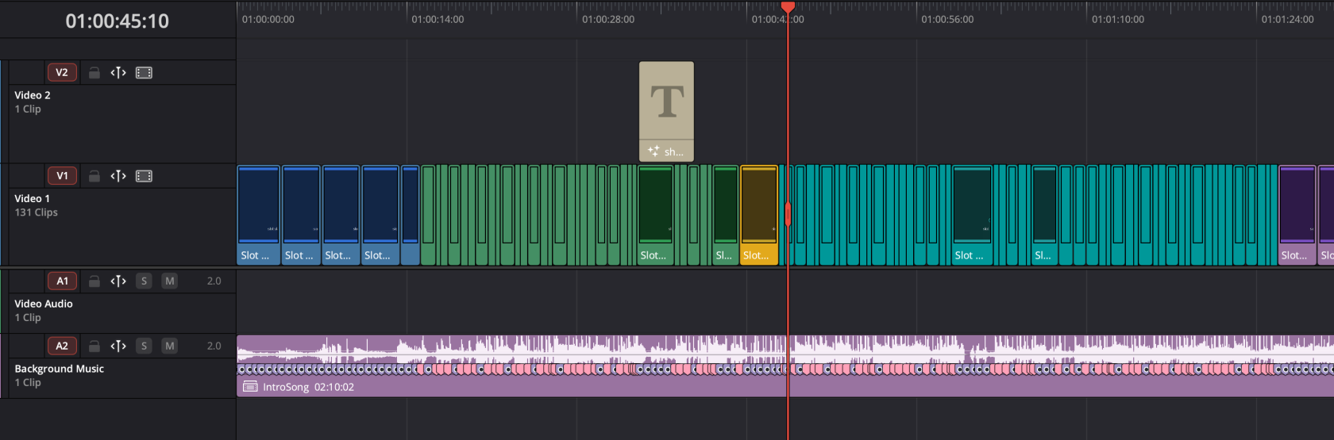Lock the Video 2 track
Viewport: 1334px width, 440px height.
click(x=94, y=73)
